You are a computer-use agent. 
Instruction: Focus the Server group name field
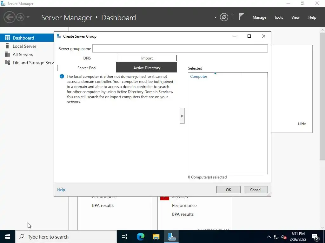[x=180, y=48]
